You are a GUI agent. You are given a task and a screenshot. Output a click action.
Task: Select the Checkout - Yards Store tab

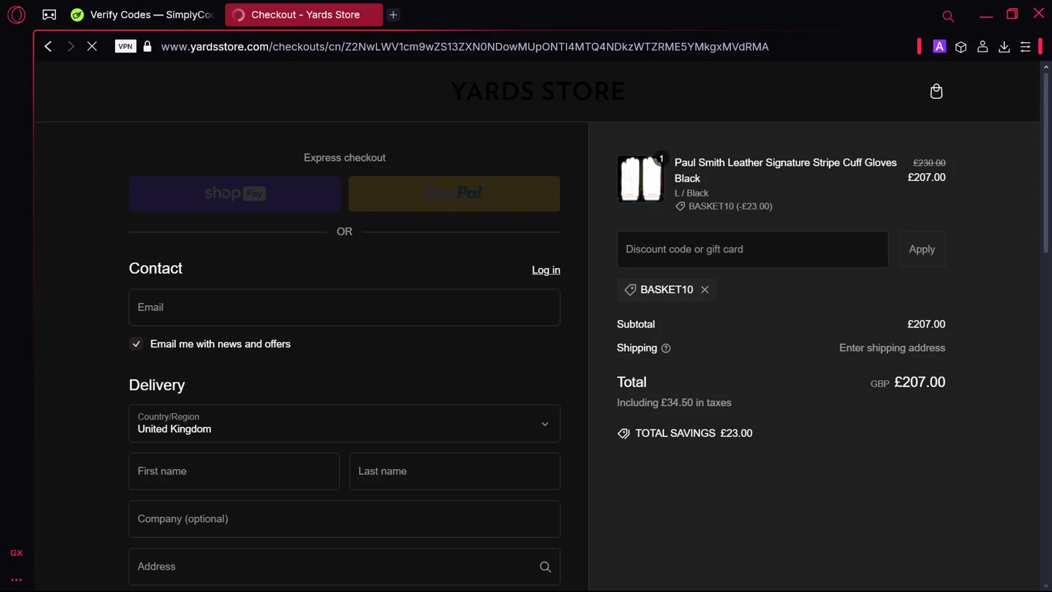(x=304, y=15)
